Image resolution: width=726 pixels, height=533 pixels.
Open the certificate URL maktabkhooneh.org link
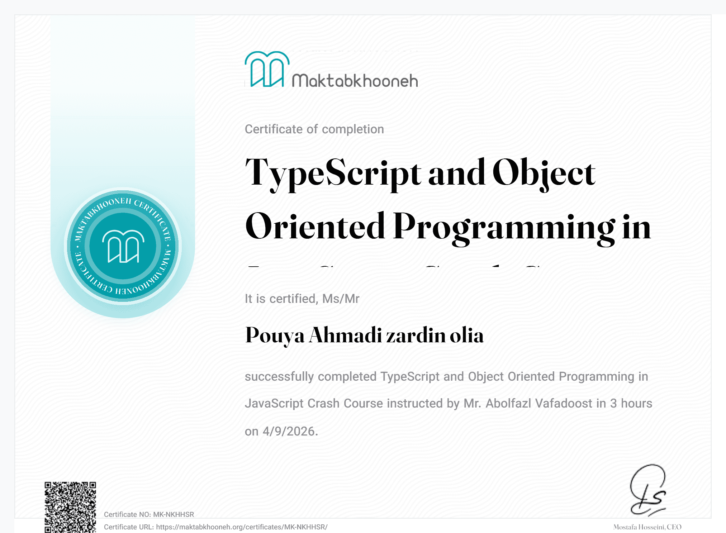(x=242, y=527)
